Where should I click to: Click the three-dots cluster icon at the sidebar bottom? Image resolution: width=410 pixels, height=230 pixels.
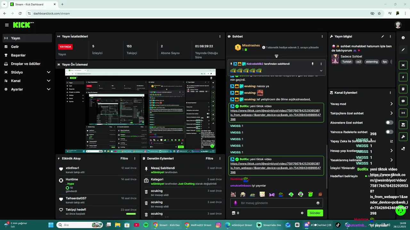click(x=403, y=149)
